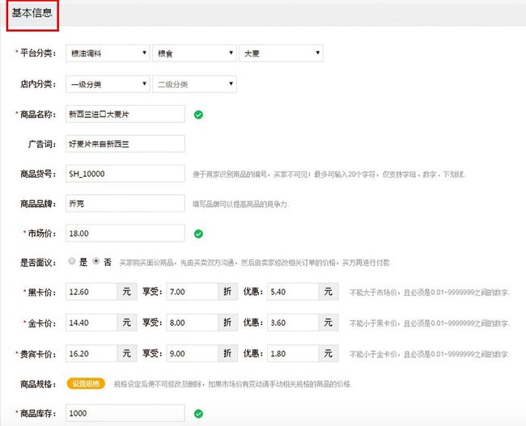Click the 平台分类 field label
The width and height of the screenshot is (526, 426).
coord(38,53)
